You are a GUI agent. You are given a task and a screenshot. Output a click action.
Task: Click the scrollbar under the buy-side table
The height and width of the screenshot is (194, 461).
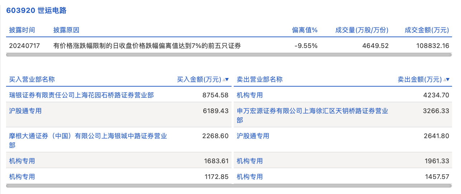(118, 186)
